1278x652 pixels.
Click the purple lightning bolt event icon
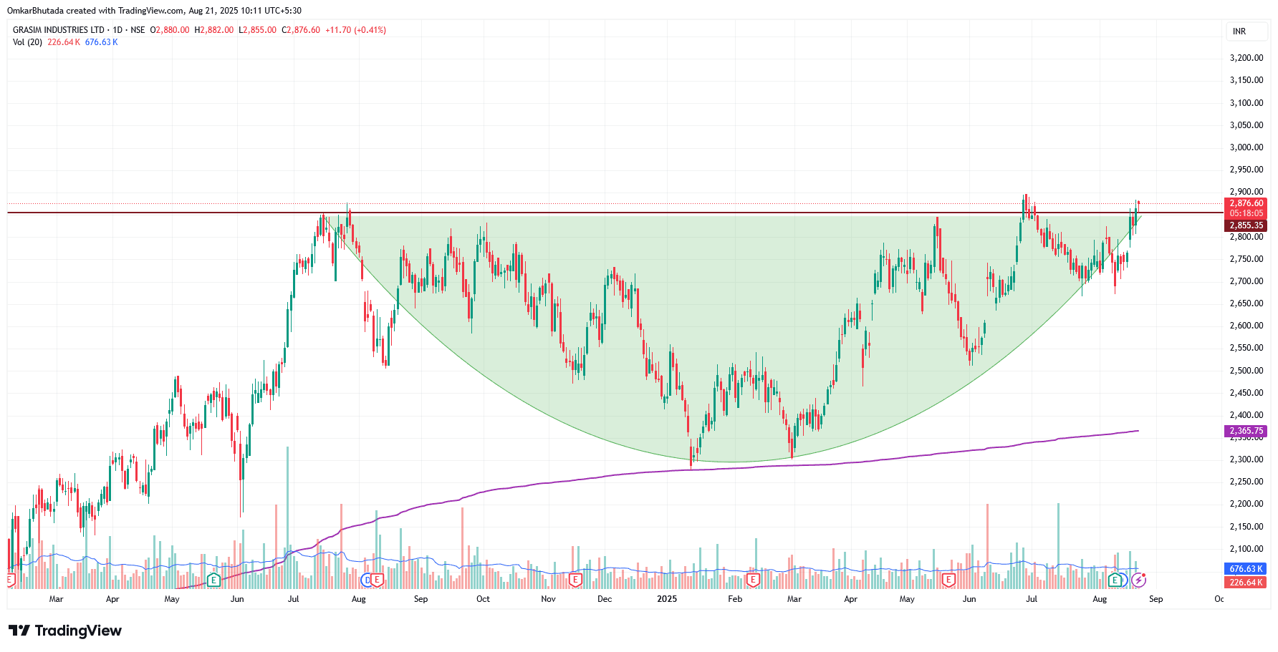[x=1138, y=579]
